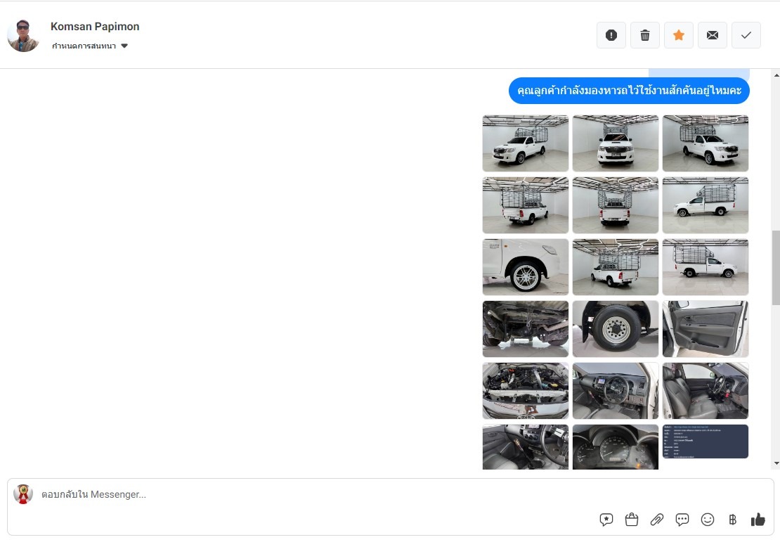Mark conversation unread with envelope icon
Viewport: 780px width, 542px height.
click(713, 35)
